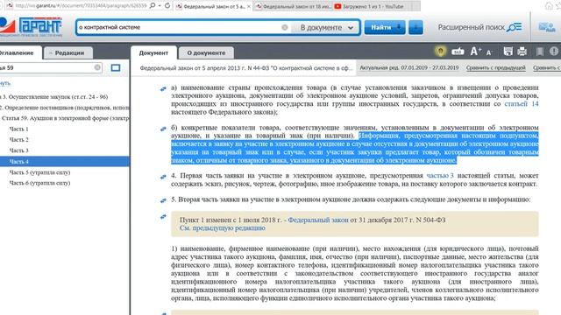Click comment icon beside paragraph а)
This screenshot has height=315, width=561.
pyautogui.click(x=163, y=88)
